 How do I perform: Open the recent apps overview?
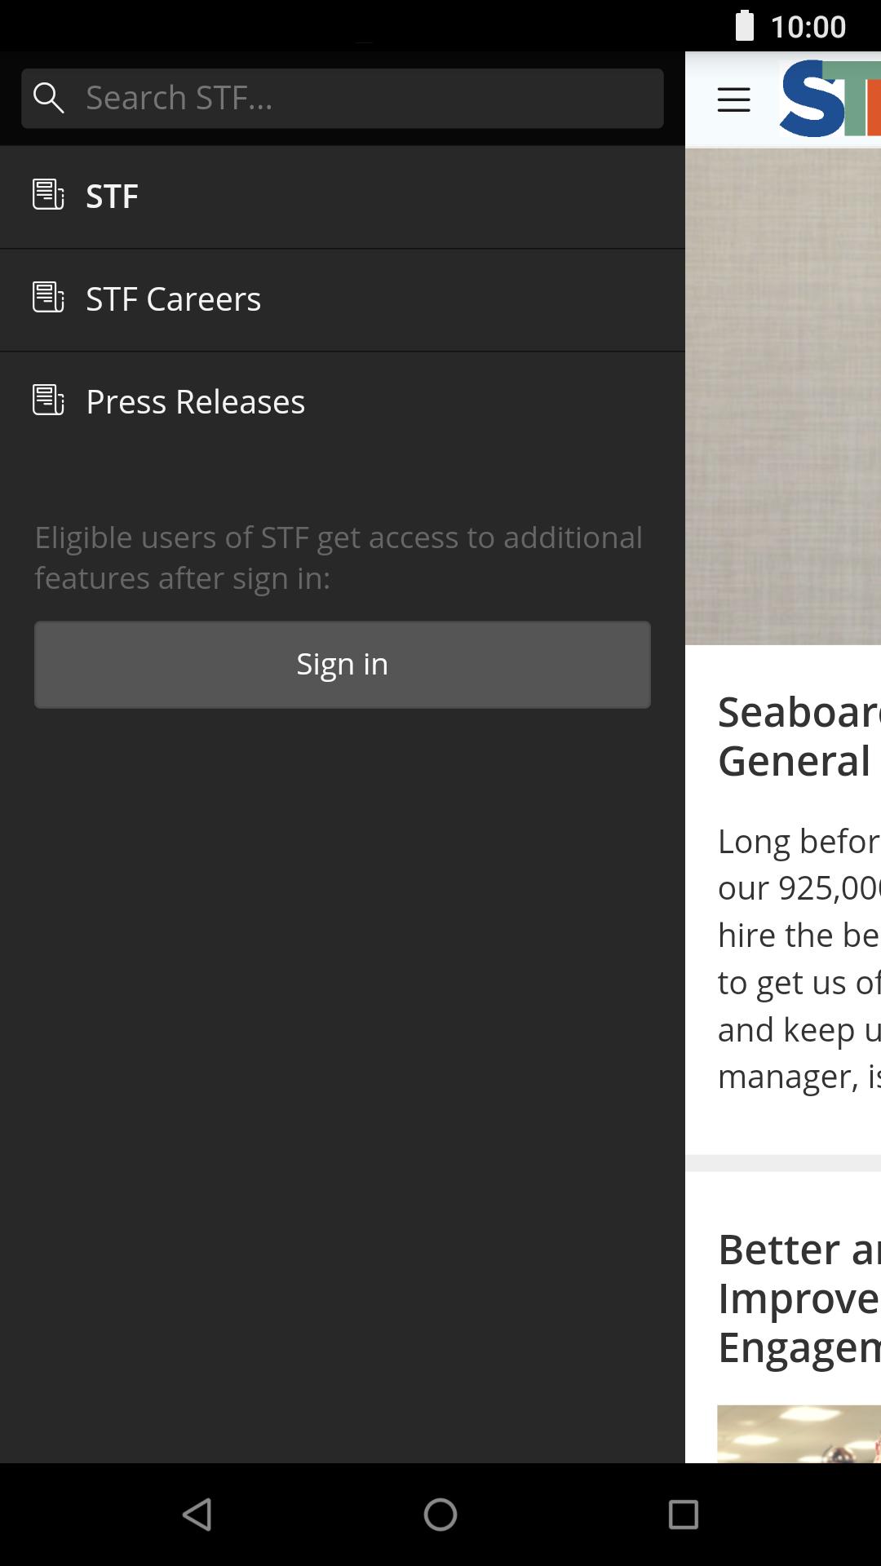[x=683, y=1515]
